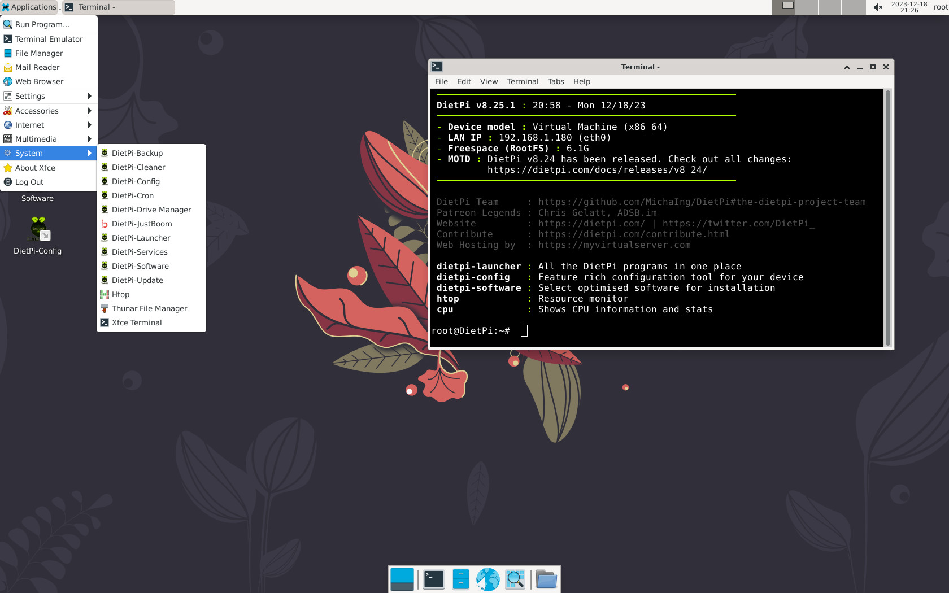Open Terminal window File menu
The image size is (949, 593).
(x=441, y=81)
